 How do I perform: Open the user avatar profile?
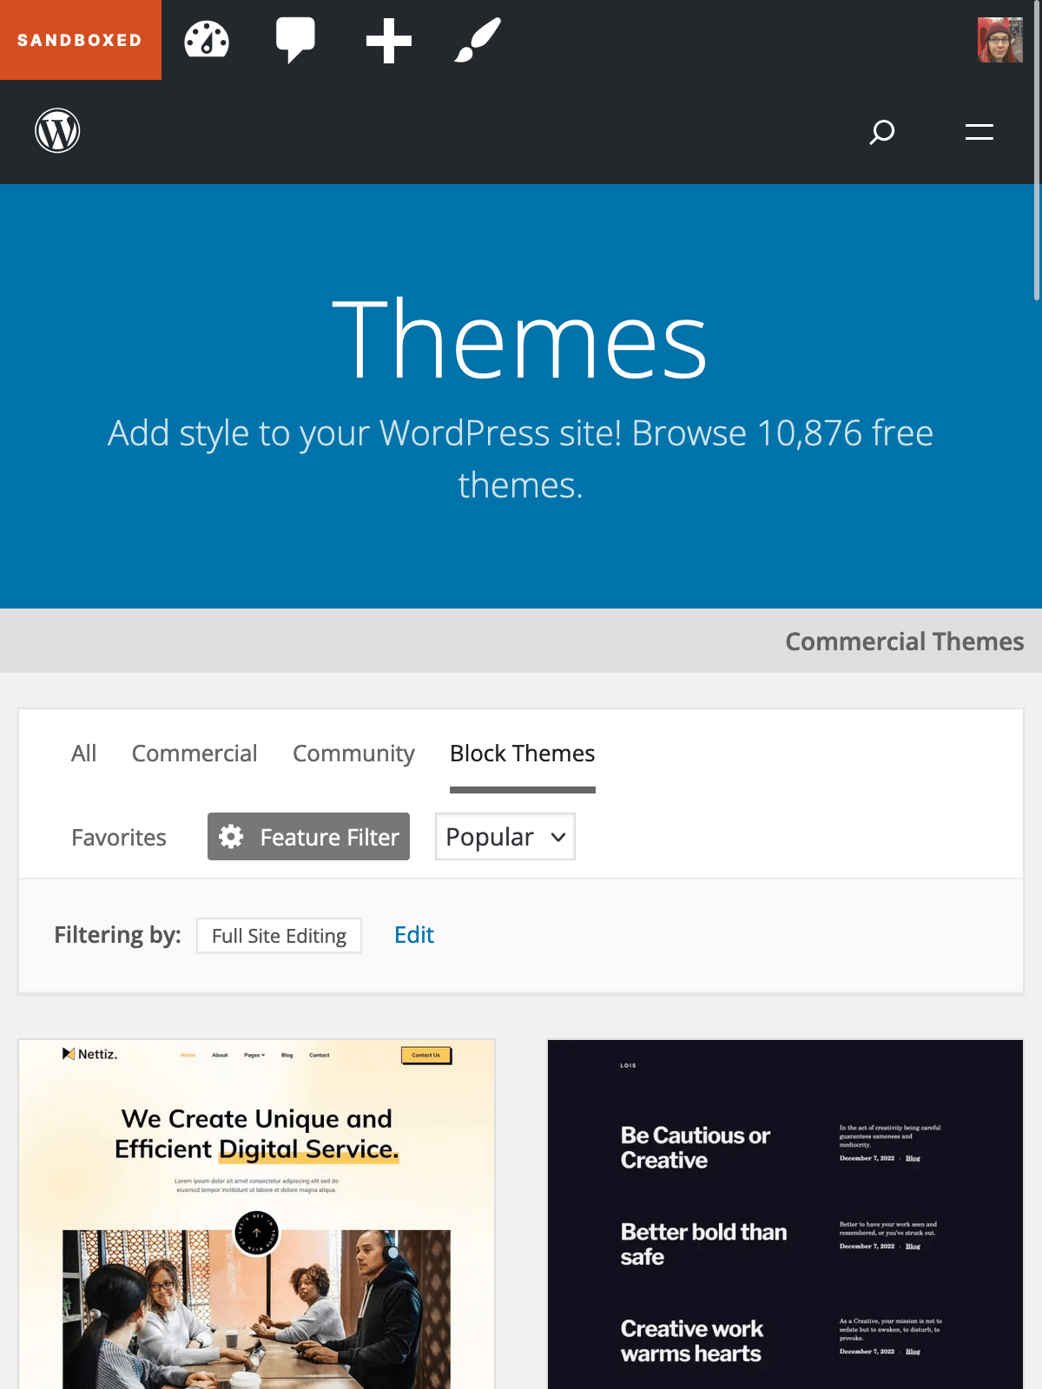1000,40
